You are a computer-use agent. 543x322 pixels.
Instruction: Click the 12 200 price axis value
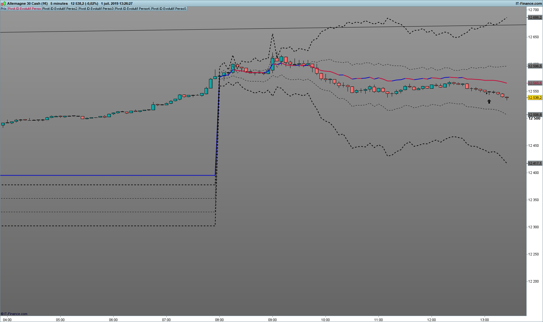click(x=534, y=281)
